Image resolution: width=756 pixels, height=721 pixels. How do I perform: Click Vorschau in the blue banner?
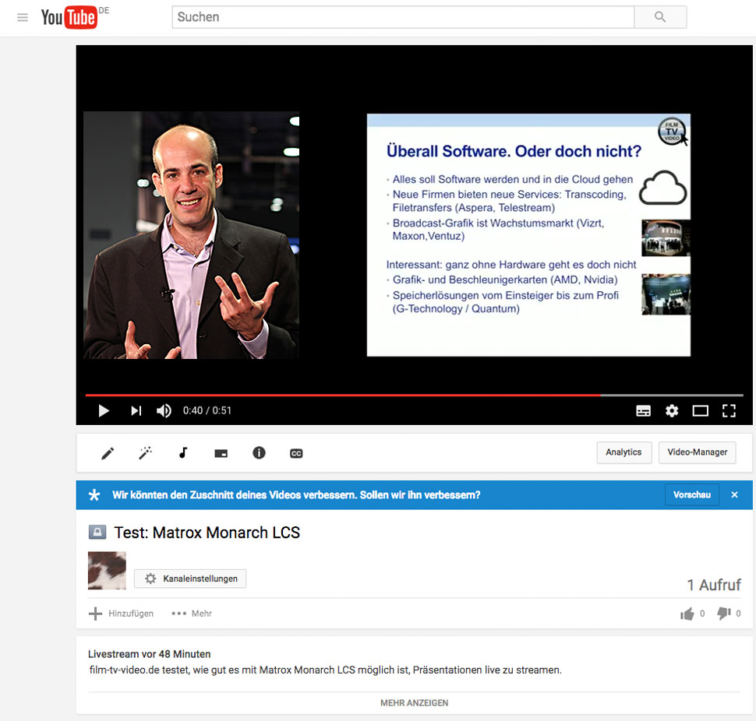click(692, 494)
